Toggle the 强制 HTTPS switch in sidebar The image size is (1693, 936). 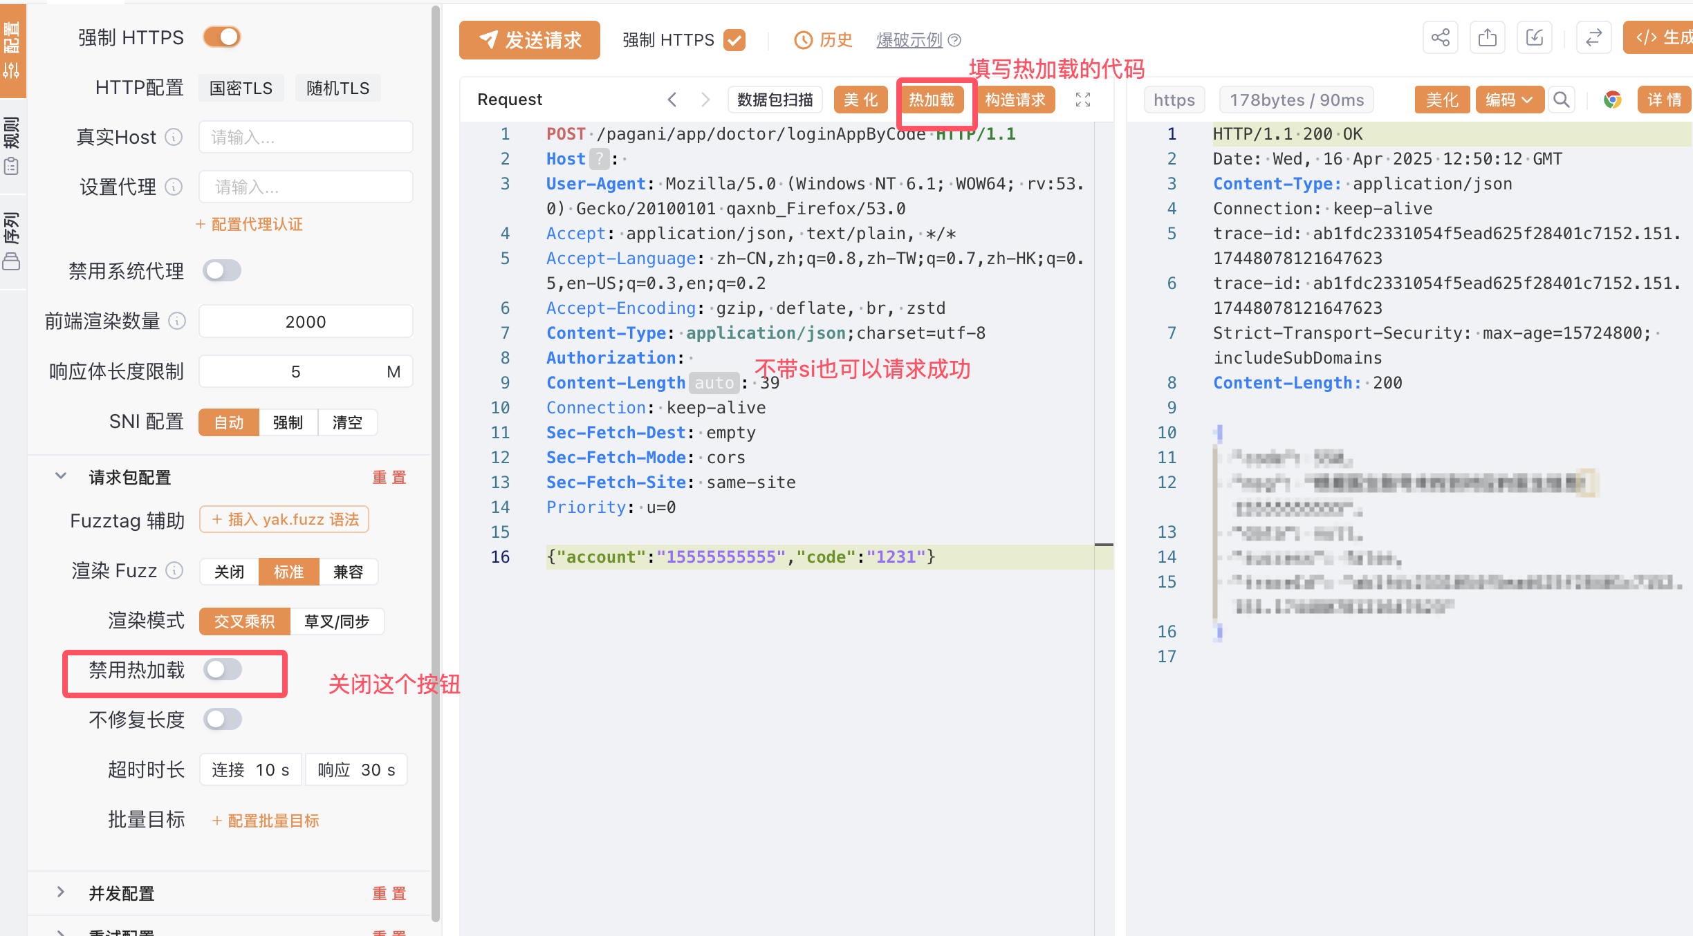click(222, 37)
